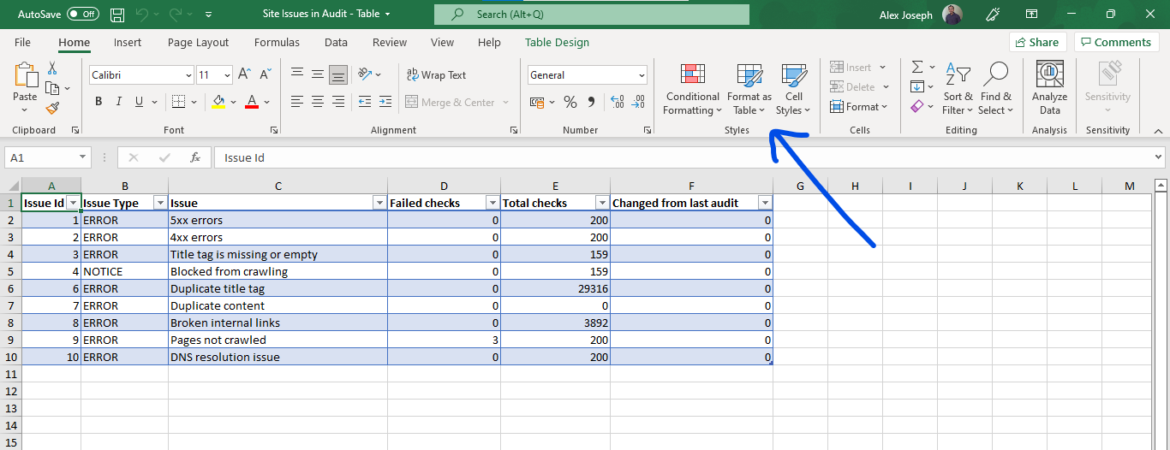
Task: Open the Comments button
Action: tap(1117, 43)
